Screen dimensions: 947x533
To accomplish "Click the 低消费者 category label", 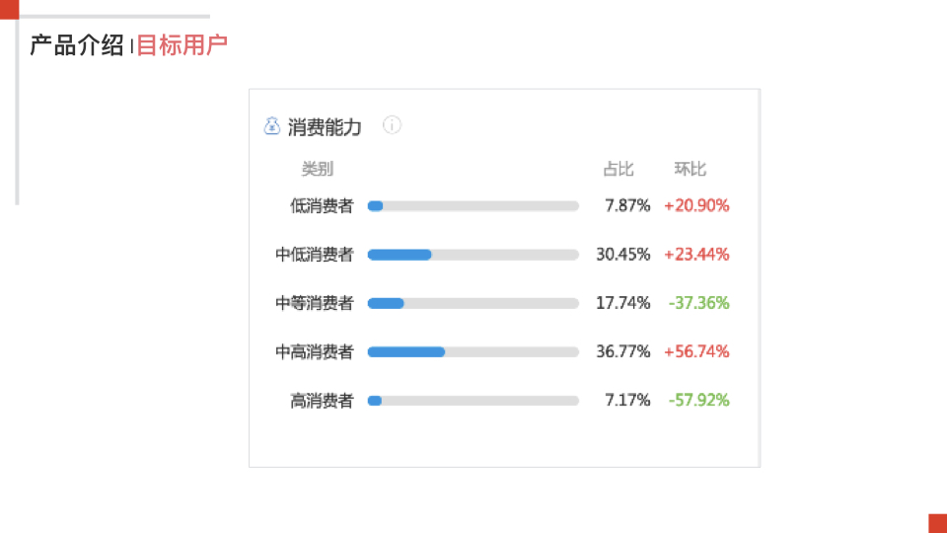I will tap(322, 206).
